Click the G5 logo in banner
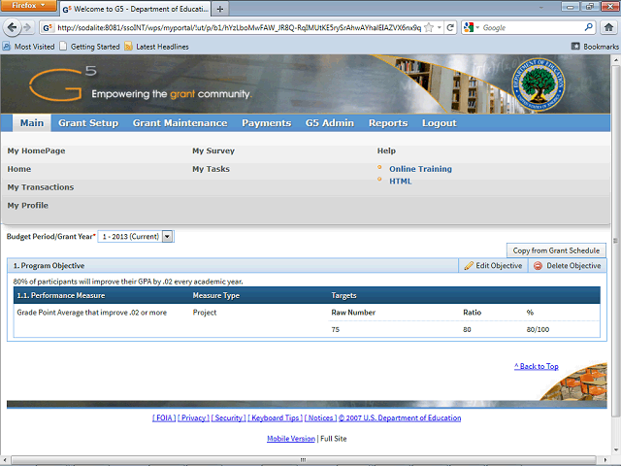Viewport: 621px width, 466px height. [63, 83]
